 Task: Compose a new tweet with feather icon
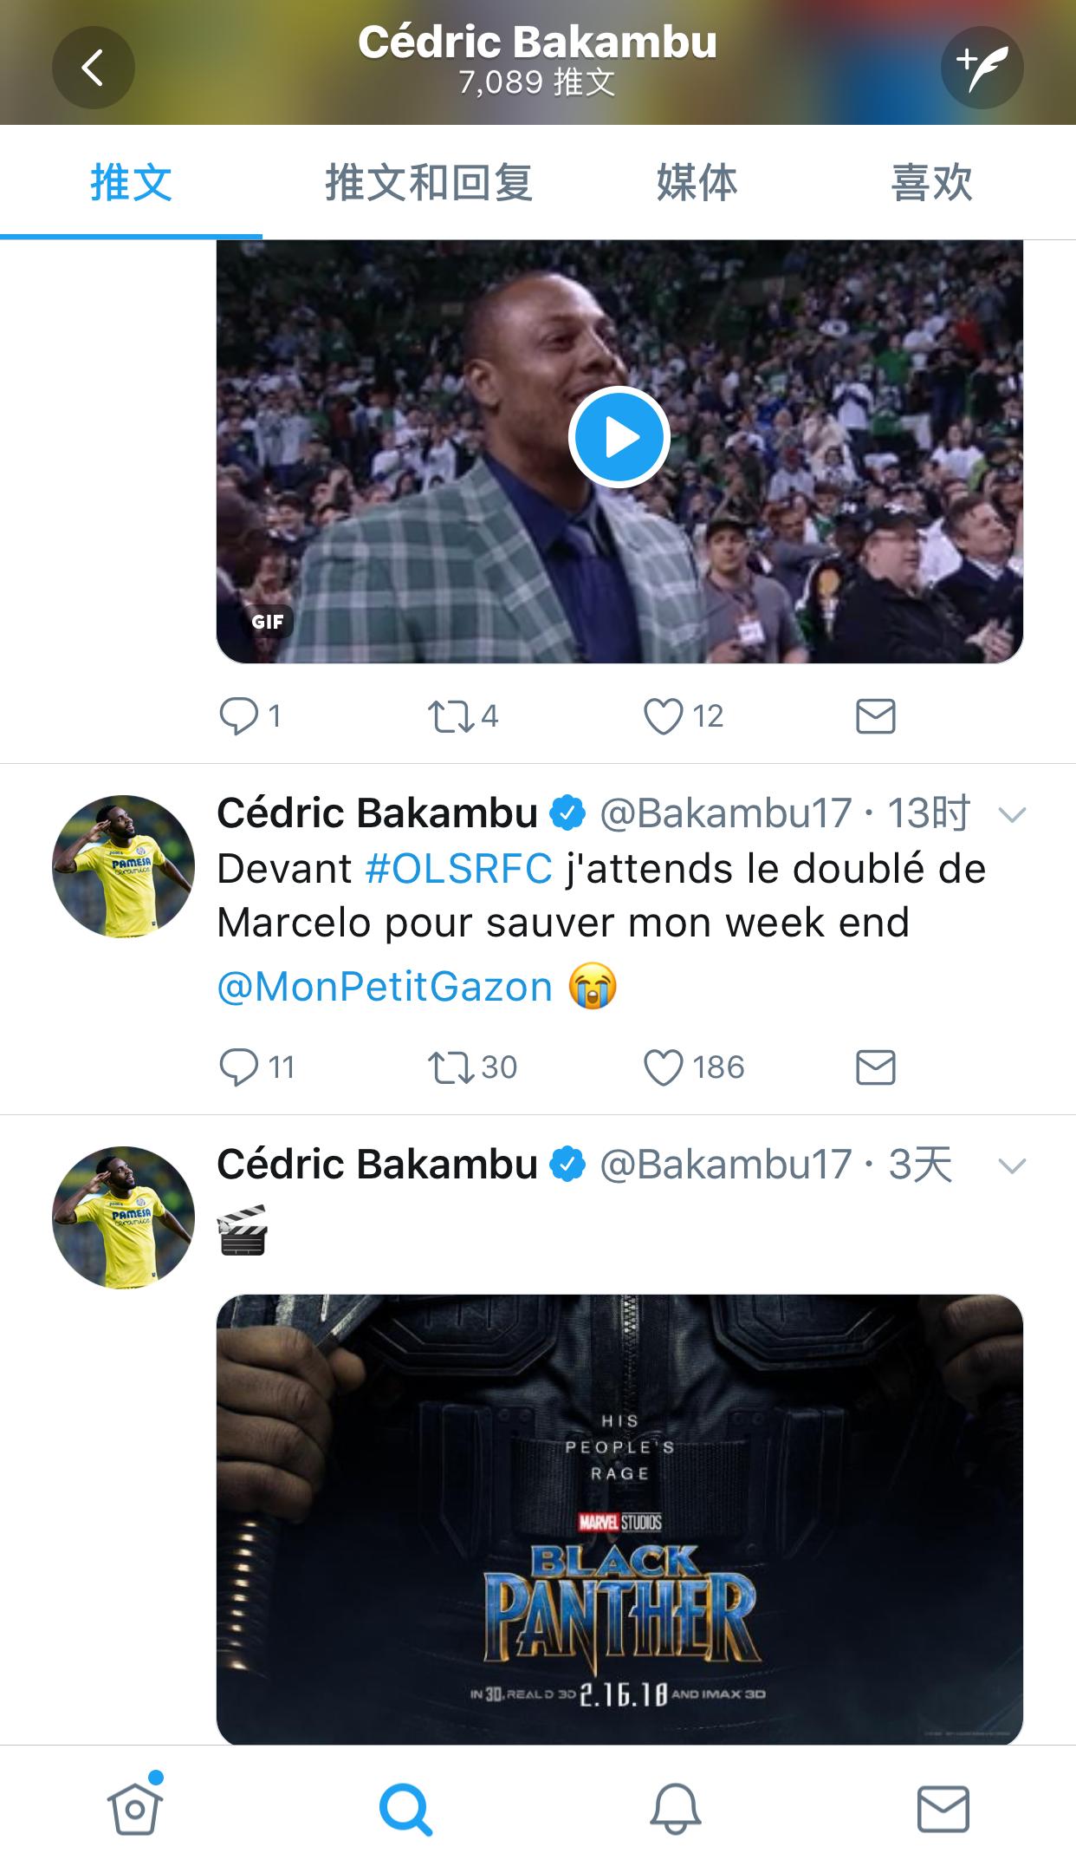click(982, 68)
